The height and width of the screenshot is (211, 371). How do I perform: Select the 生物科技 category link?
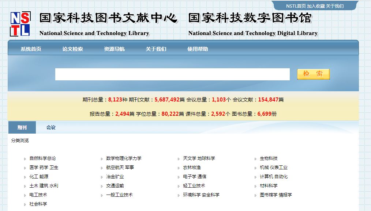tap(269, 158)
